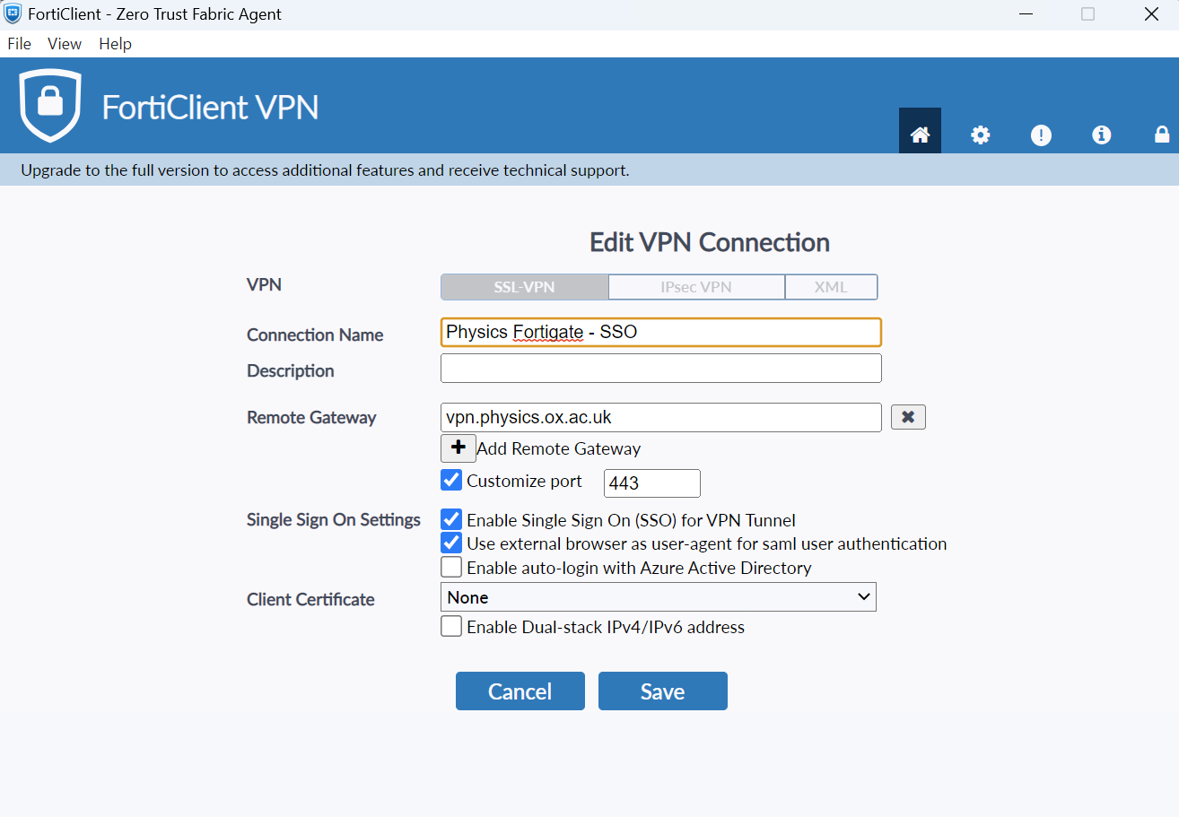Toggle external browser for SAML authentication
The image size is (1179, 817).
tap(451, 543)
